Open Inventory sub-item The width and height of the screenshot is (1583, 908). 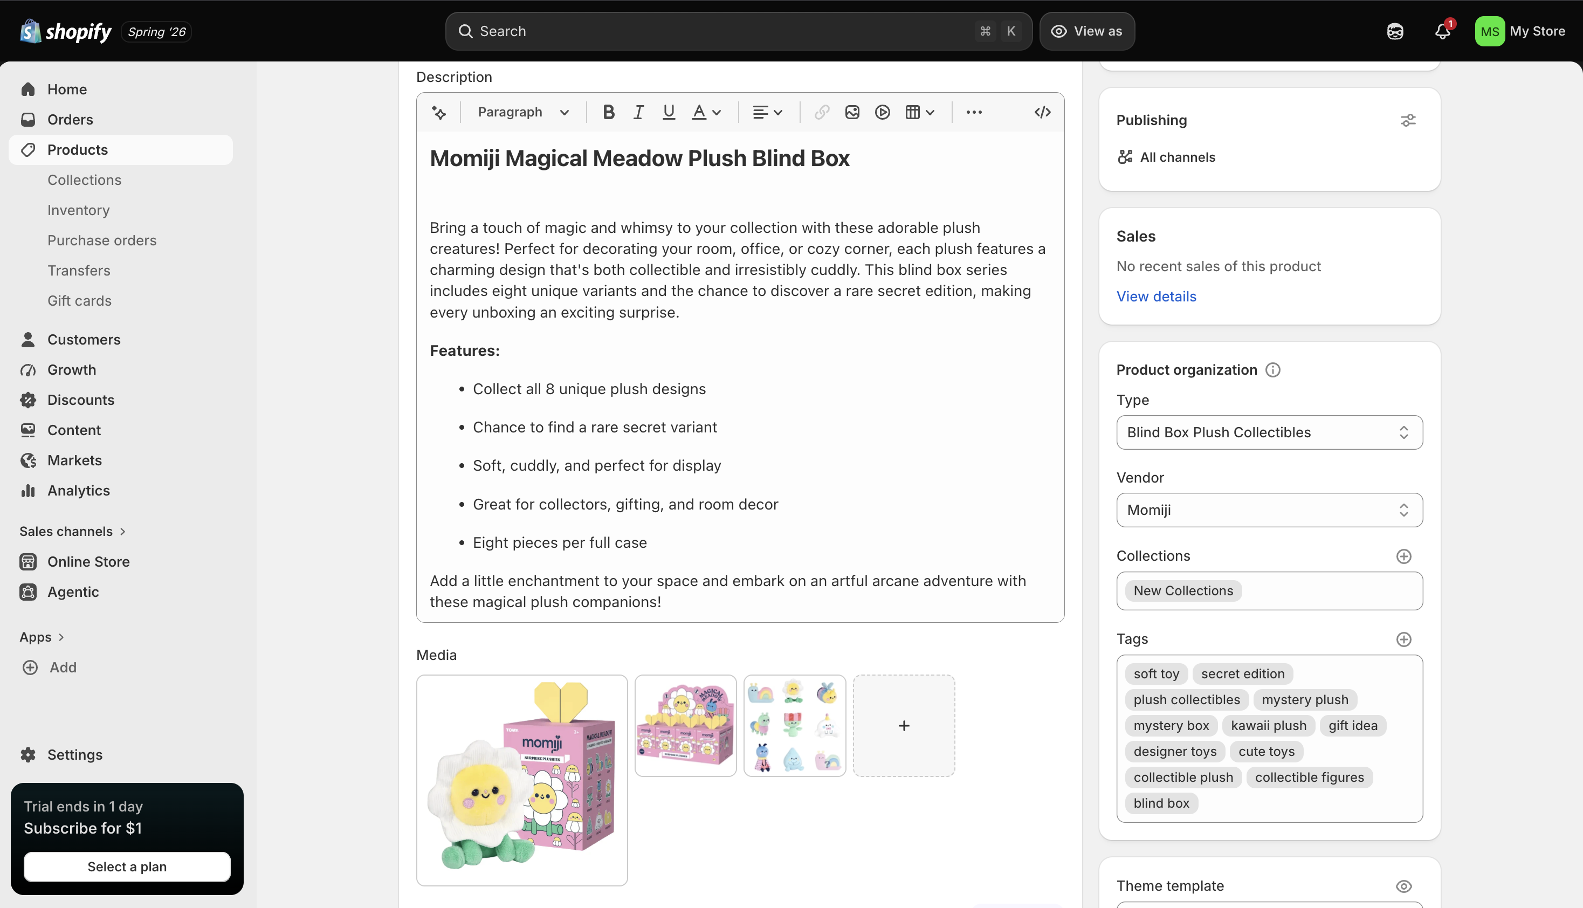79,210
